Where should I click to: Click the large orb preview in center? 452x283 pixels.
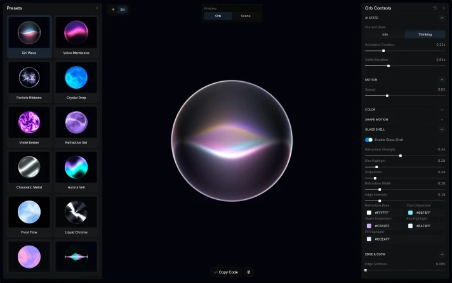[x=232, y=141]
